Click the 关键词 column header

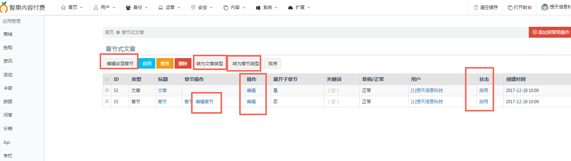(334, 79)
